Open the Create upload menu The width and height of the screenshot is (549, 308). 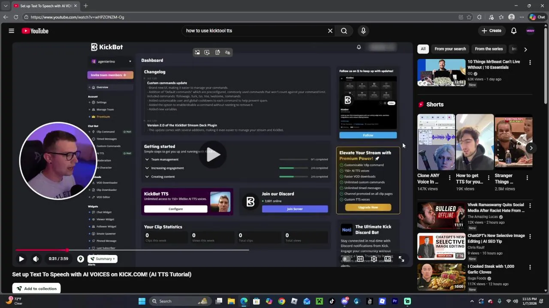pos(492,31)
